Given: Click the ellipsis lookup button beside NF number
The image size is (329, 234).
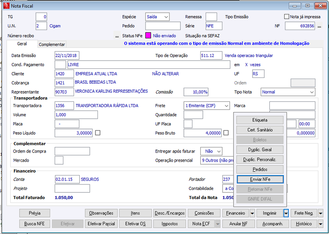Looking at the screenshot, I should pyautogui.click(x=319, y=26).
